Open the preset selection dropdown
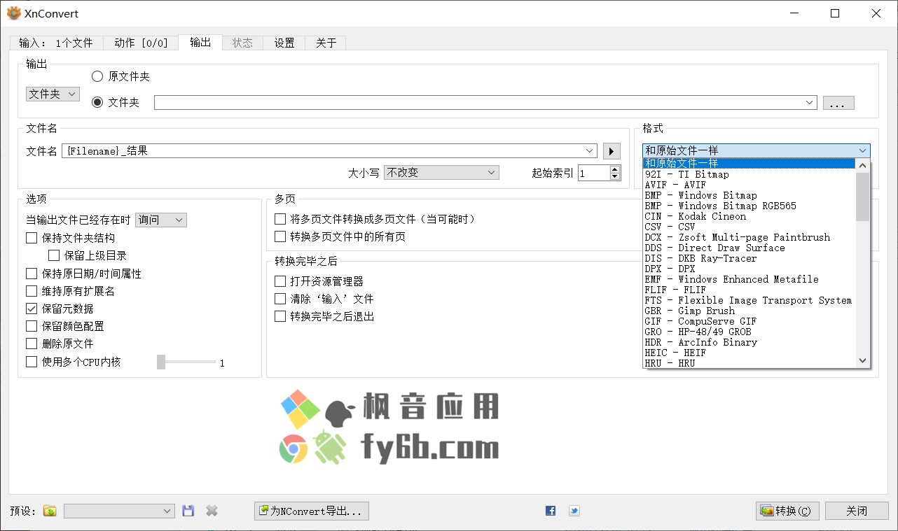 [x=119, y=511]
